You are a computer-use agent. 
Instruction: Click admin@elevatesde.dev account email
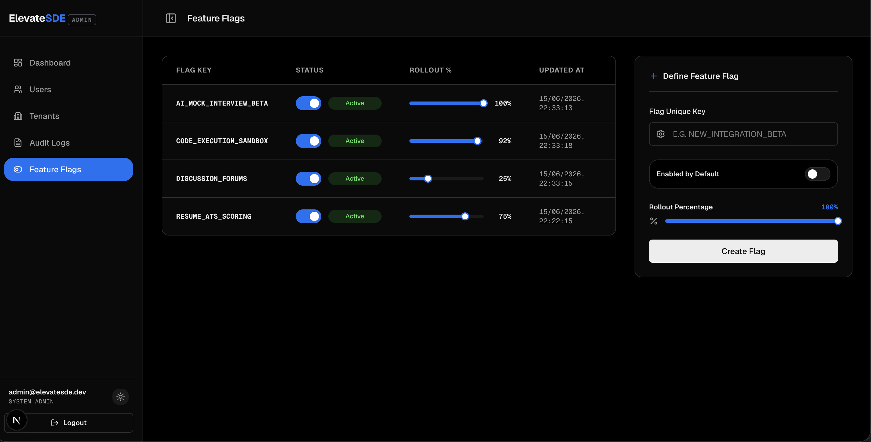pos(47,392)
